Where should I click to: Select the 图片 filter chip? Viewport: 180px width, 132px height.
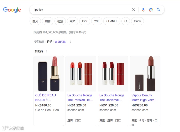35,21
